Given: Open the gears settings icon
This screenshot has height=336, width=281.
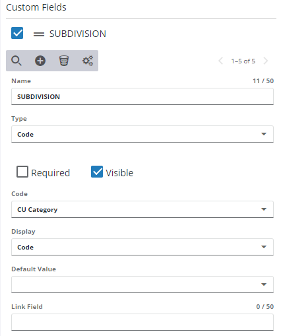Looking at the screenshot, I should click(x=88, y=61).
